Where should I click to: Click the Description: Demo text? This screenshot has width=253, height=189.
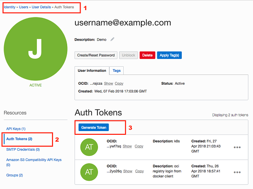(x=90, y=40)
